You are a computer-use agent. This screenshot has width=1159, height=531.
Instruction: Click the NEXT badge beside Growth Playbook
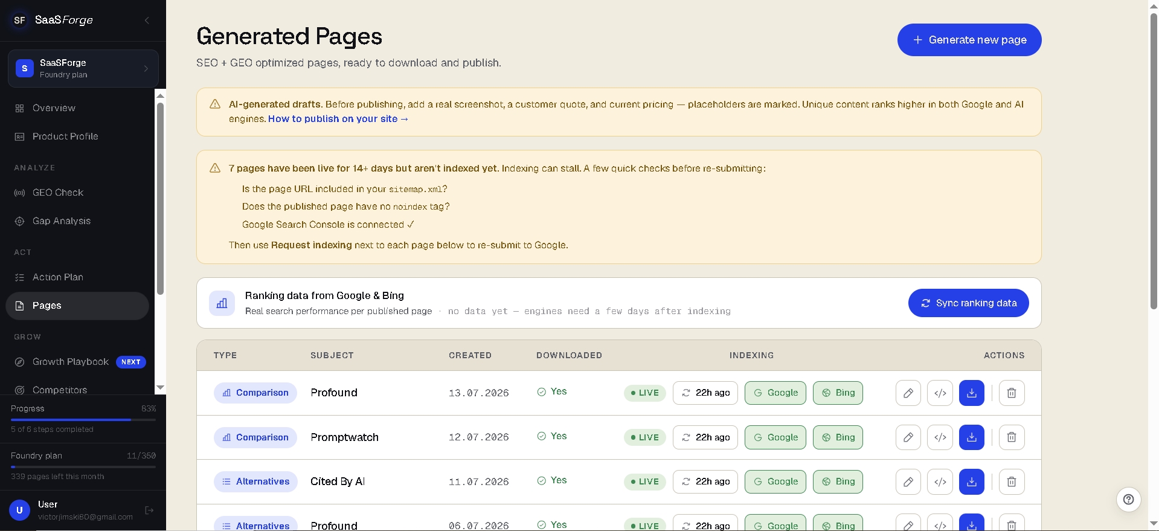131,362
